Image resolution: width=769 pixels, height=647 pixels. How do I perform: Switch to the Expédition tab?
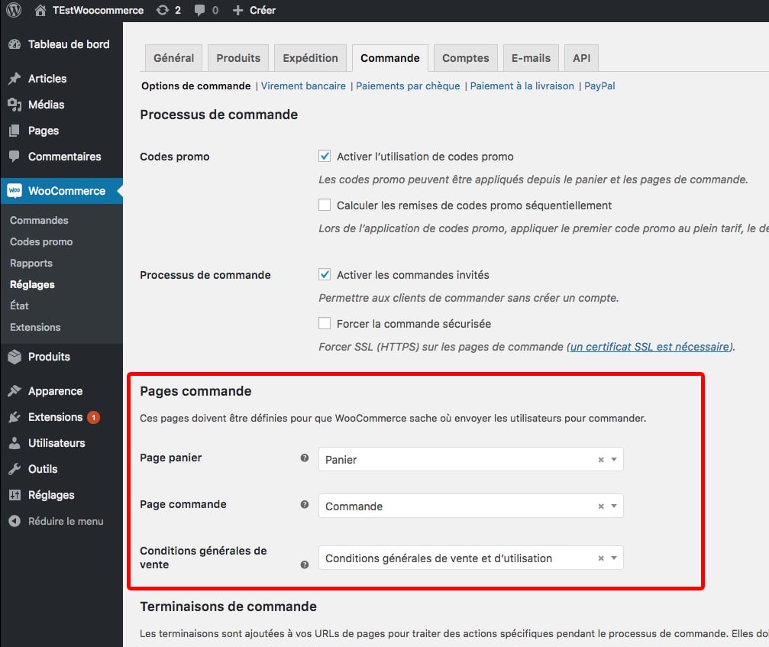[x=311, y=58]
